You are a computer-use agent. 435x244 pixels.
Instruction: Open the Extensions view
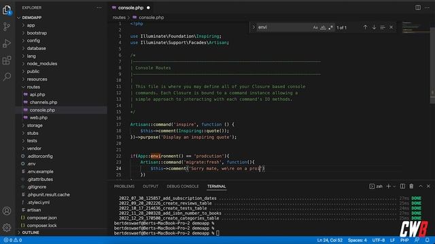[7, 60]
